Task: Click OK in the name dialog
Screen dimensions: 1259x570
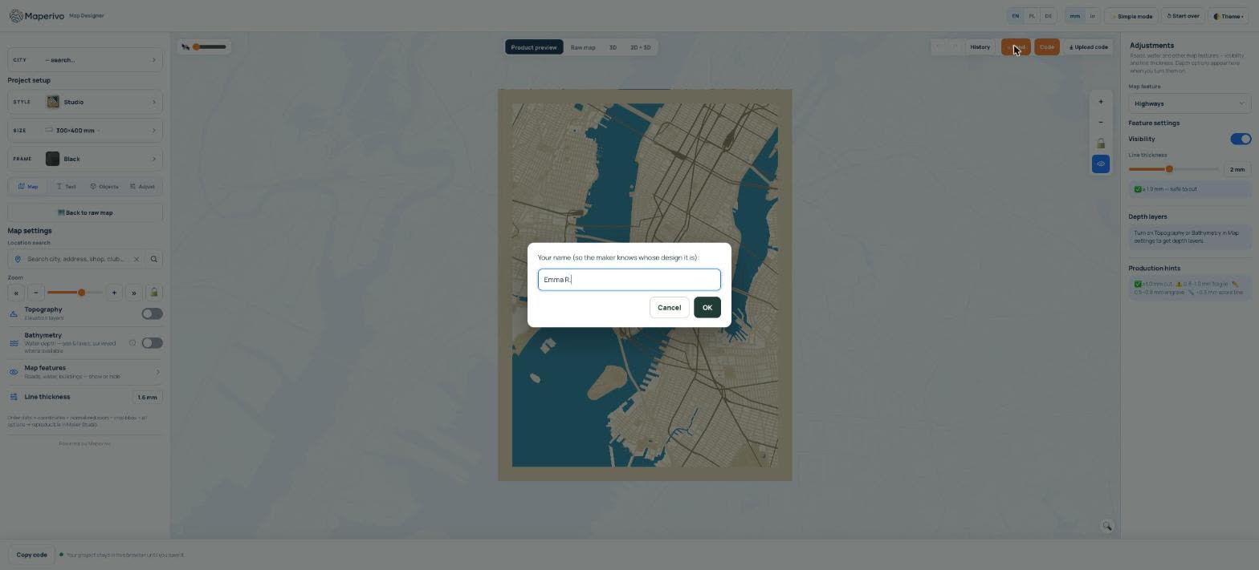Action: [707, 308]
